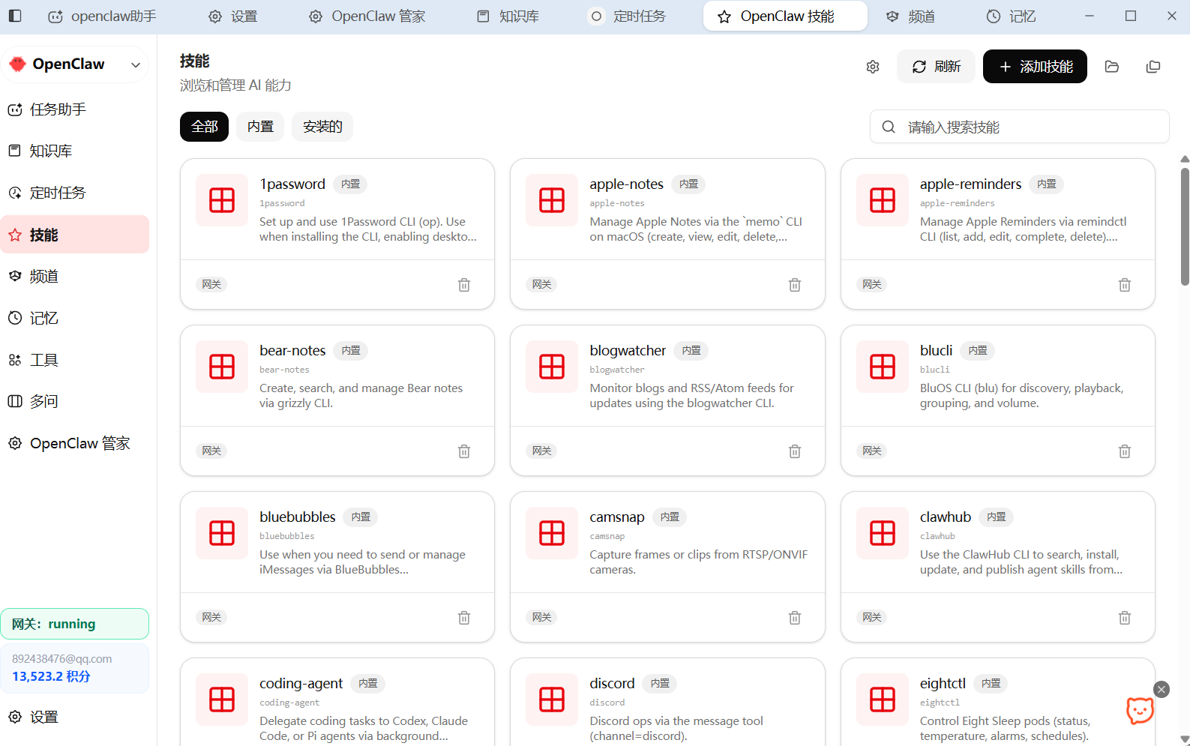This screenshot has height=746, width=1190.
Task: Filter skills by 内置
Action: [260, 127]
